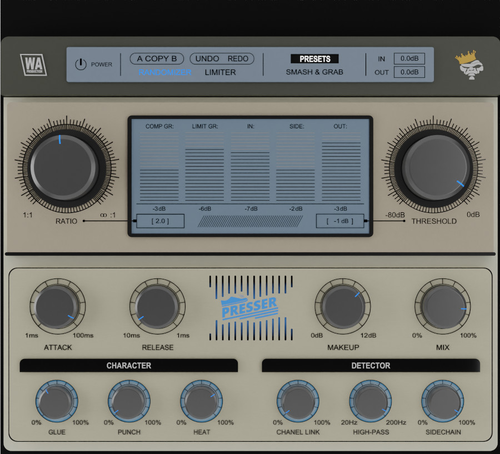The image size is (500, 454).
Task: Click the OUT gain 0.0dB field
Action: (409, 72)
